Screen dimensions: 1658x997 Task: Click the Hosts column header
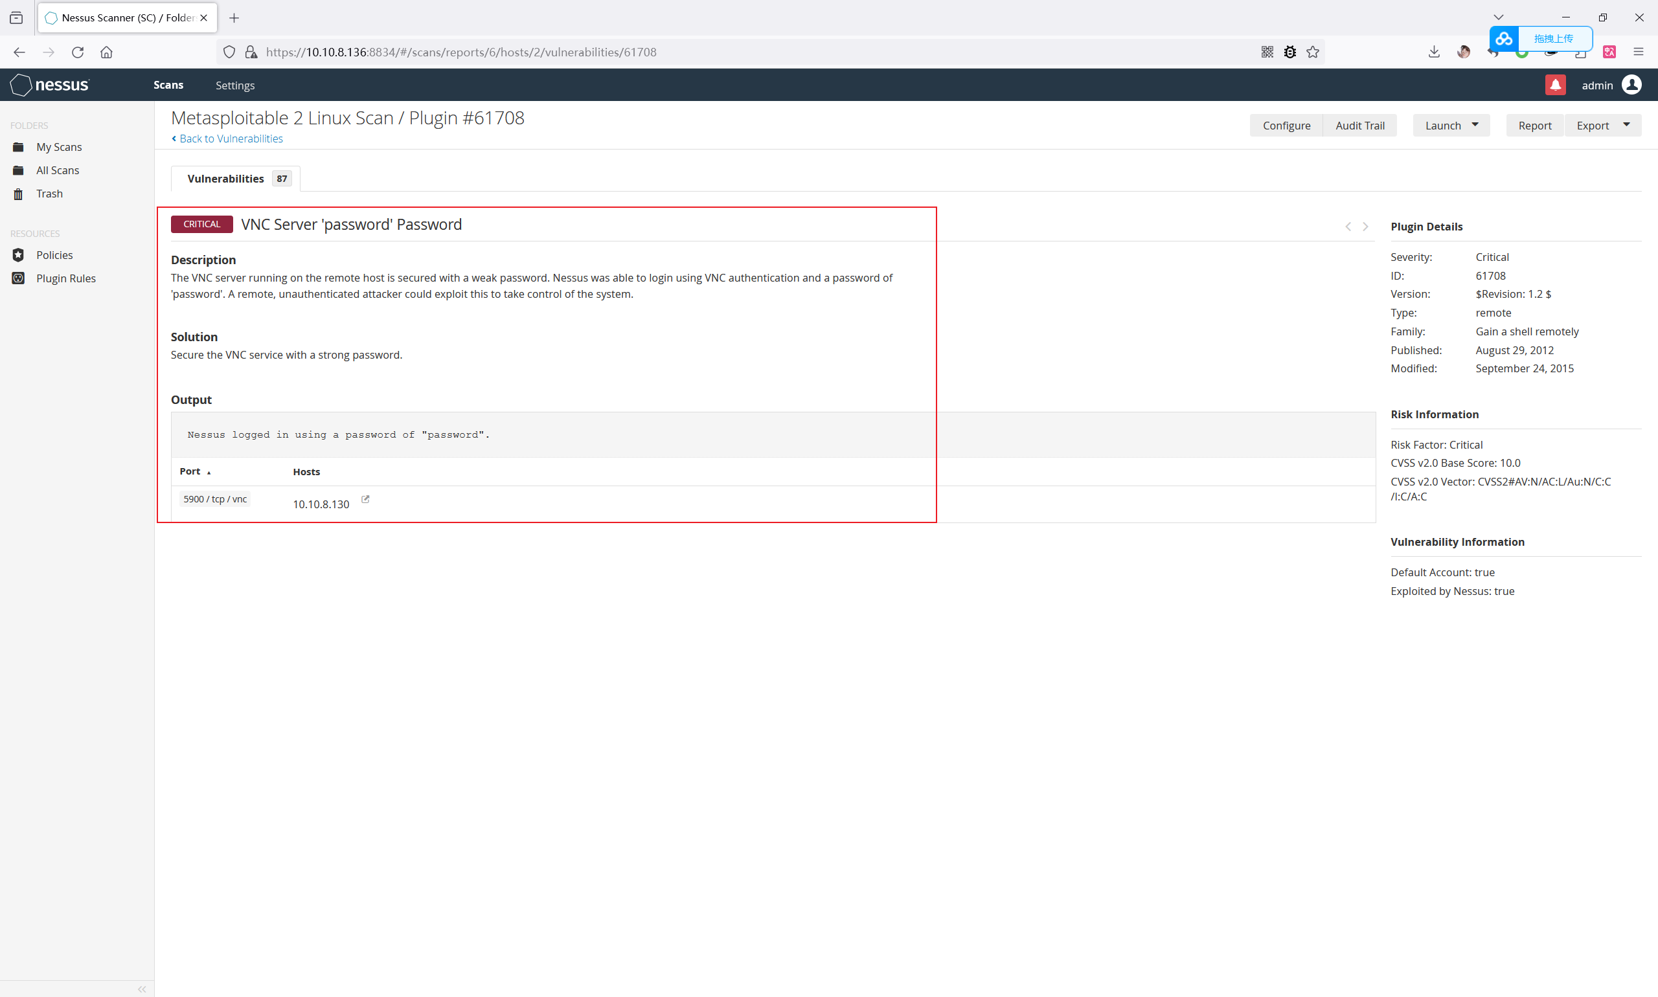[306, 471]
